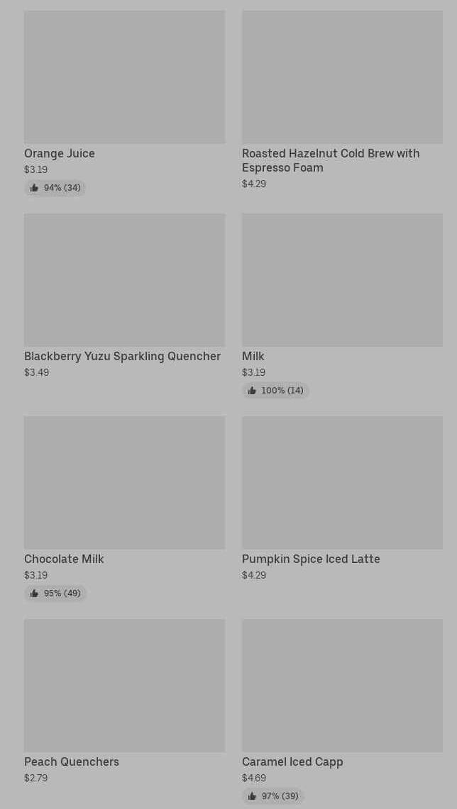457x809 pixels.
Task: Click the Orange Juice title
Action: pos(60,154)
